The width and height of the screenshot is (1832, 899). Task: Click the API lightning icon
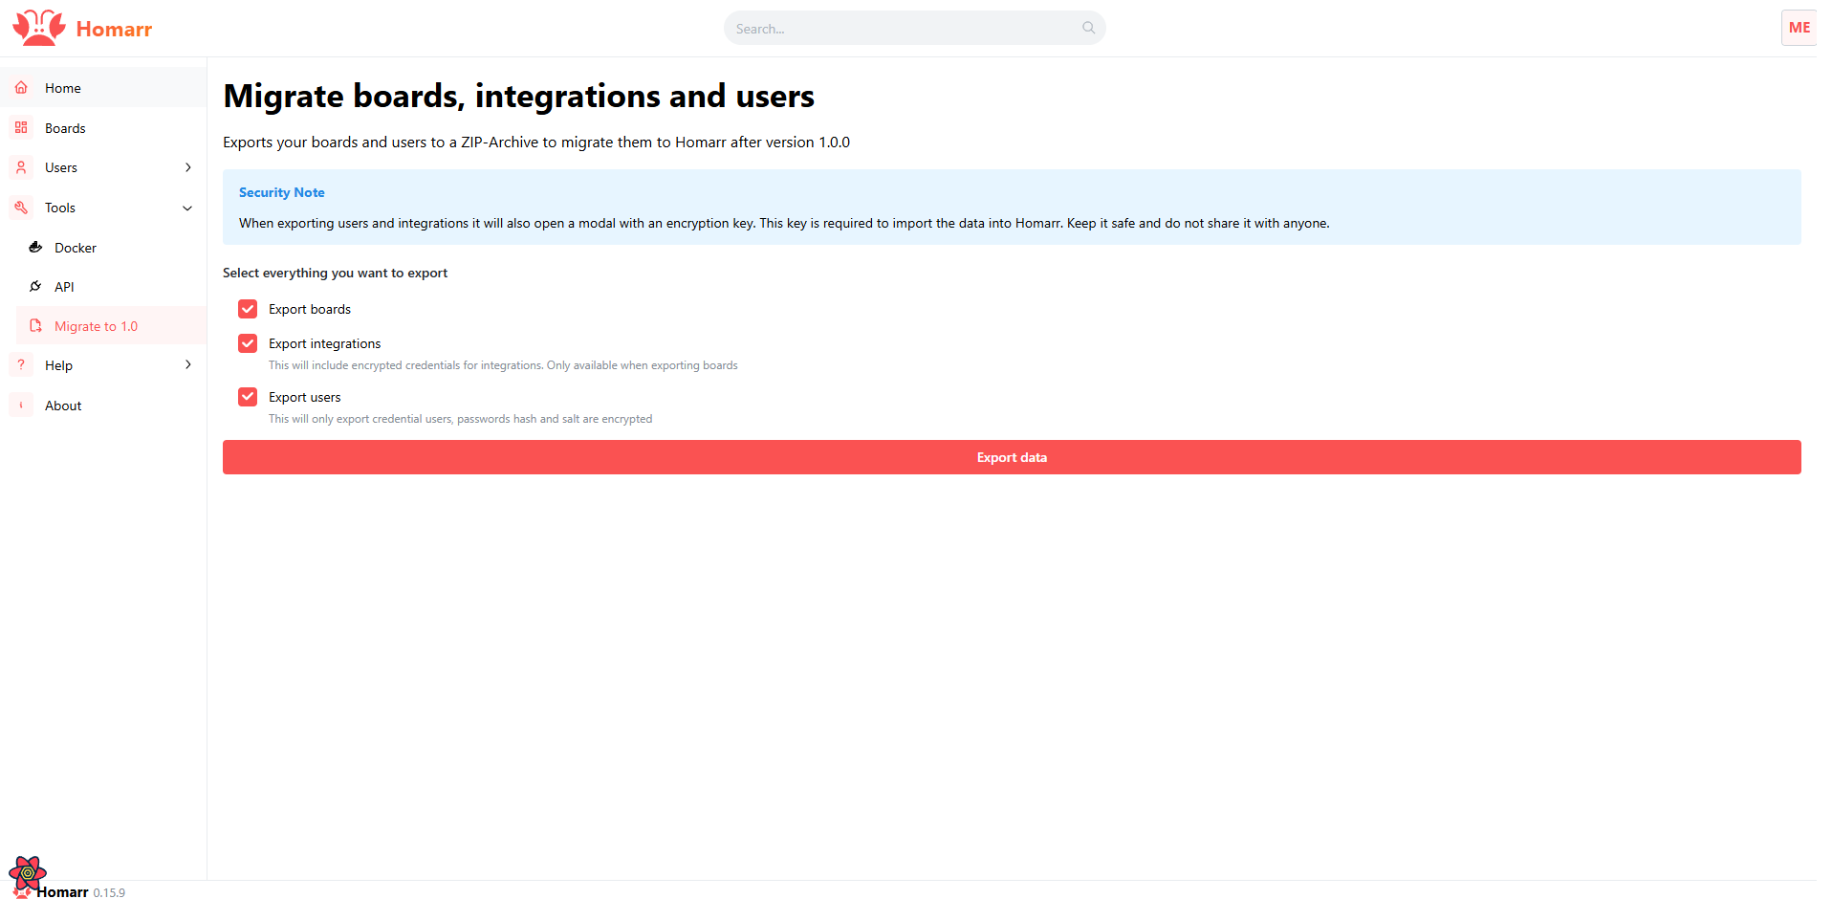tap(35, 286)
